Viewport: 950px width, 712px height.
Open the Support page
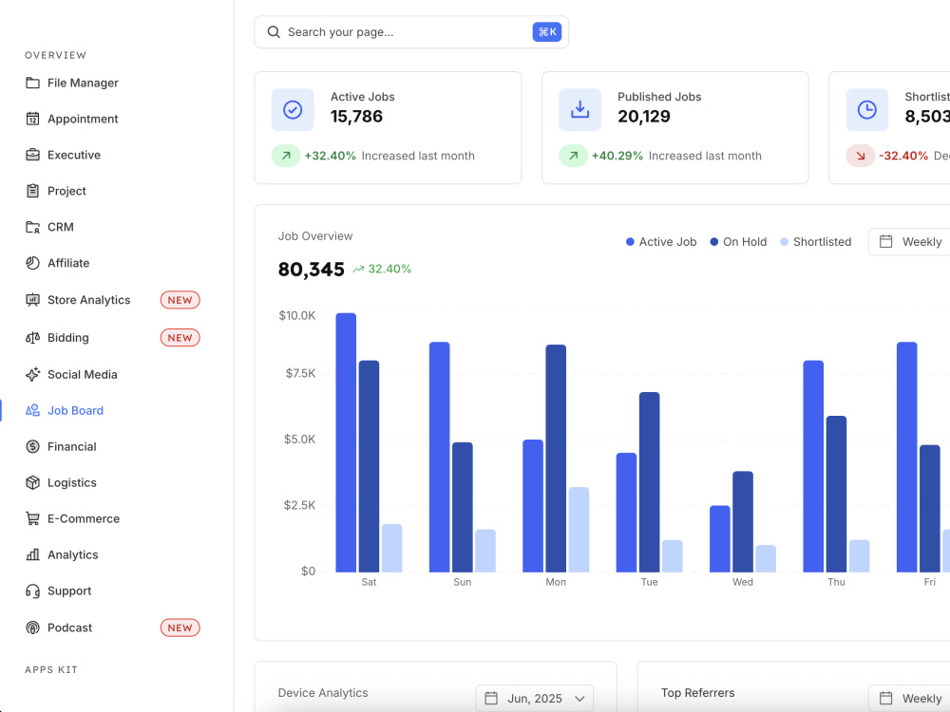coord(69,590)
